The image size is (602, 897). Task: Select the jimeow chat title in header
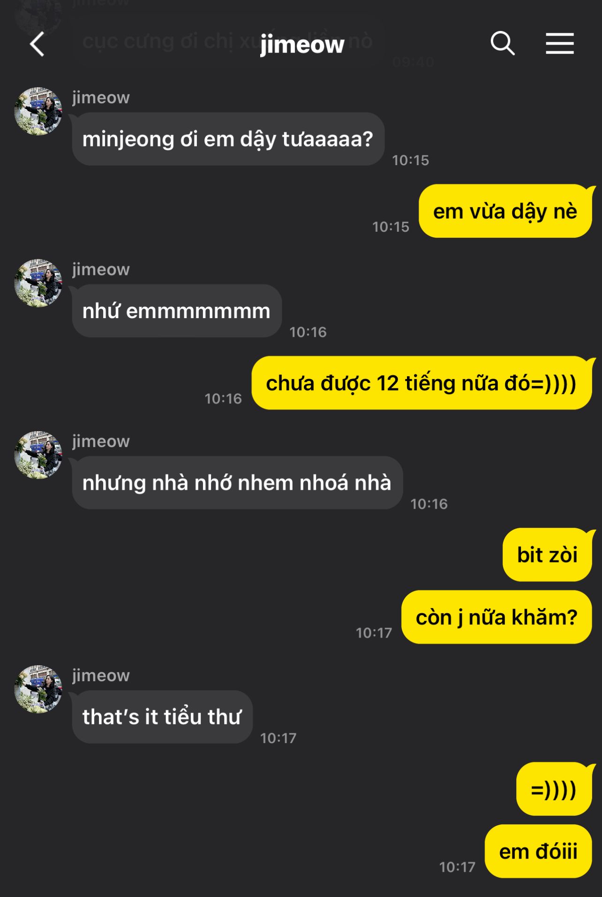click(302, 45)
